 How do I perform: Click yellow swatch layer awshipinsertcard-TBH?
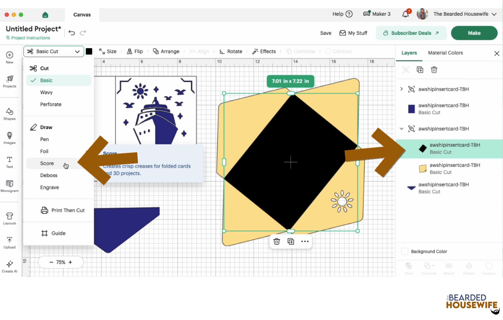pos(423,169)
